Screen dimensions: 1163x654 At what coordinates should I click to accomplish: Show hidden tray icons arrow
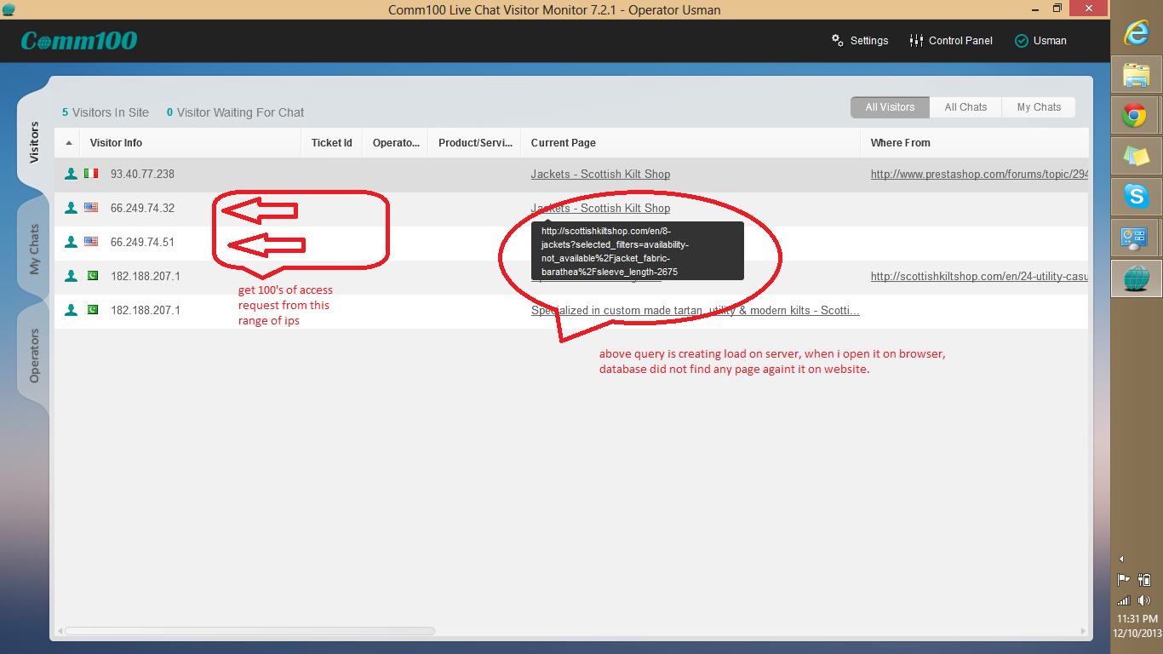click(x=1121, y=559)
